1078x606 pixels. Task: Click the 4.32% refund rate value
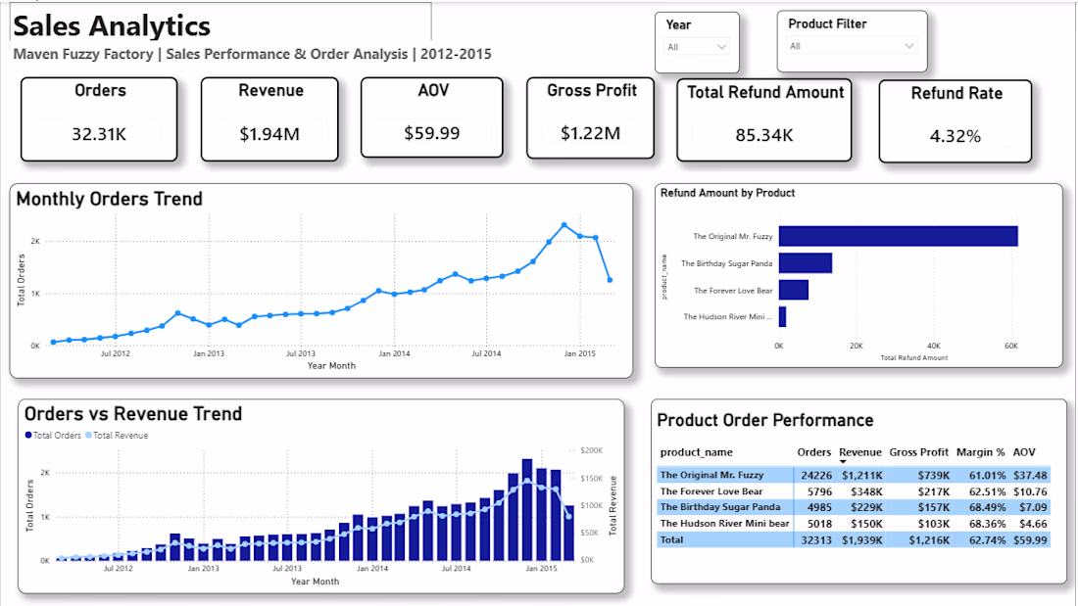pos(955,137)
